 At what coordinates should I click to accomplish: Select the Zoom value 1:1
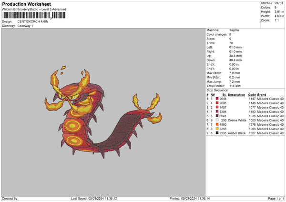click(x=276, y=20)
